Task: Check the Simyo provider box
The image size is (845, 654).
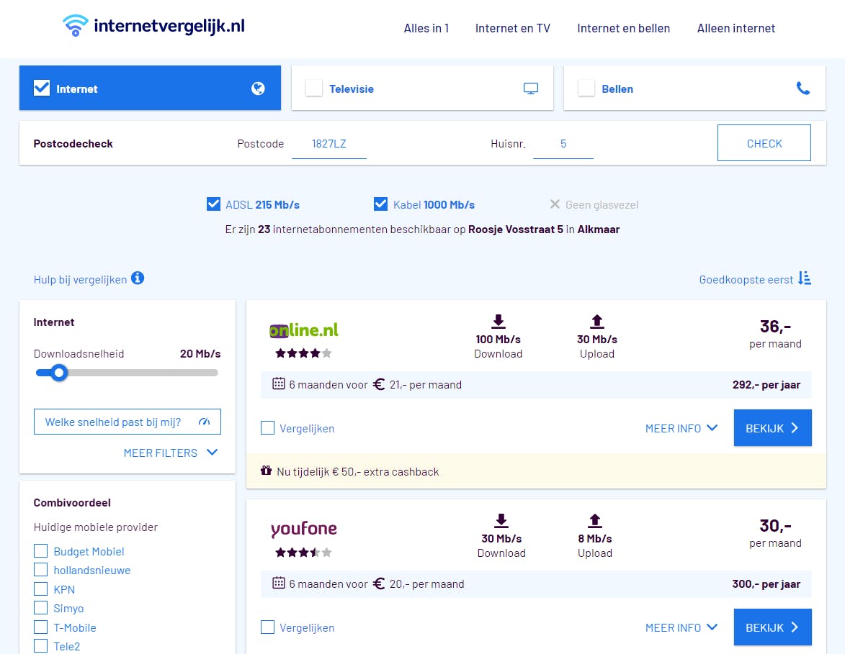Action: pos(40,608)
